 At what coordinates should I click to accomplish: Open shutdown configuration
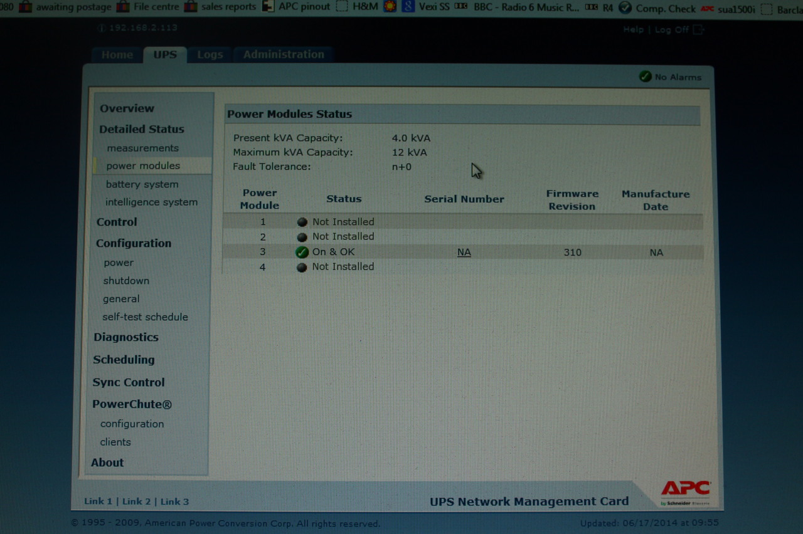pyautogui.click(x=126, y=281)
